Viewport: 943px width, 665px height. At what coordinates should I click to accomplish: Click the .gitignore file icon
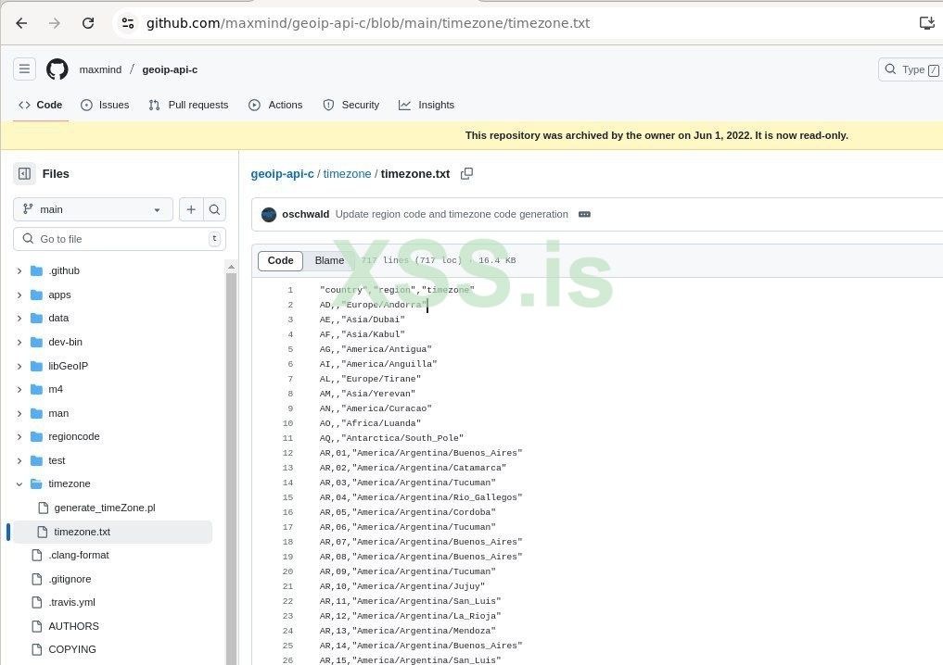tap(37, 579)
